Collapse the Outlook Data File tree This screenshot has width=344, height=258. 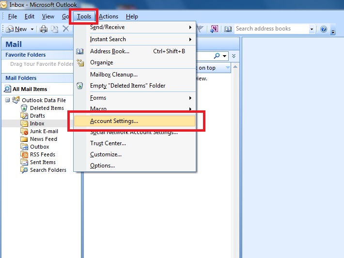8,100
